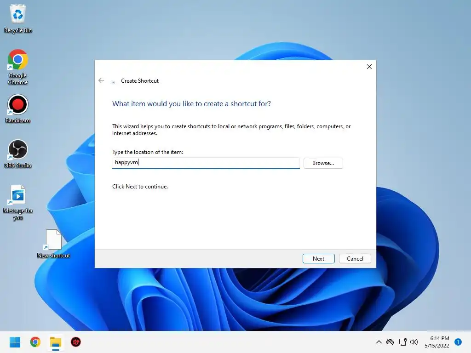Show hidden system tray icons
471x353 pixels.
(x=379, y=342)
